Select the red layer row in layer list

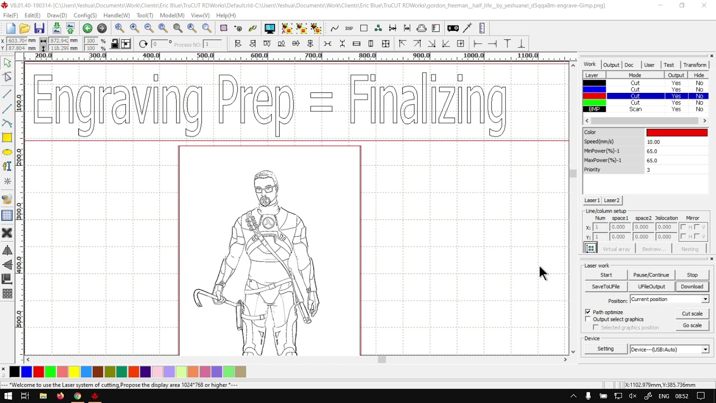646,96
